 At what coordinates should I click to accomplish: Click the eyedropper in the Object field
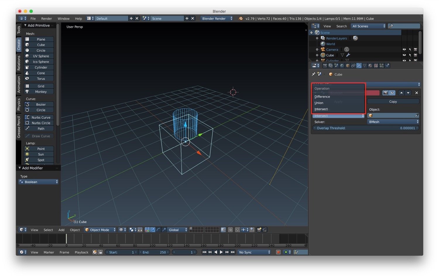416,116
